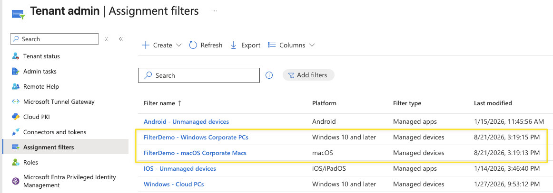The width and height of the screenshot is (553, 193).
Task: Open Android - Unmanaged devices filter
Action: 186,122
